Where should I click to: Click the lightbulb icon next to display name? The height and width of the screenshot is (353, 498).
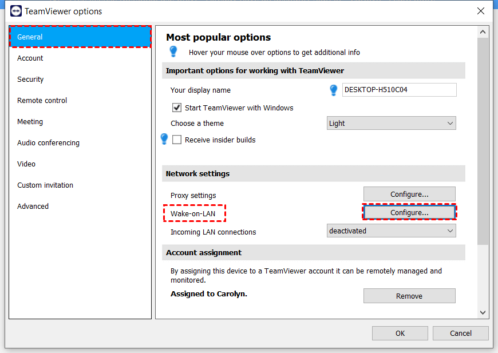334,90
